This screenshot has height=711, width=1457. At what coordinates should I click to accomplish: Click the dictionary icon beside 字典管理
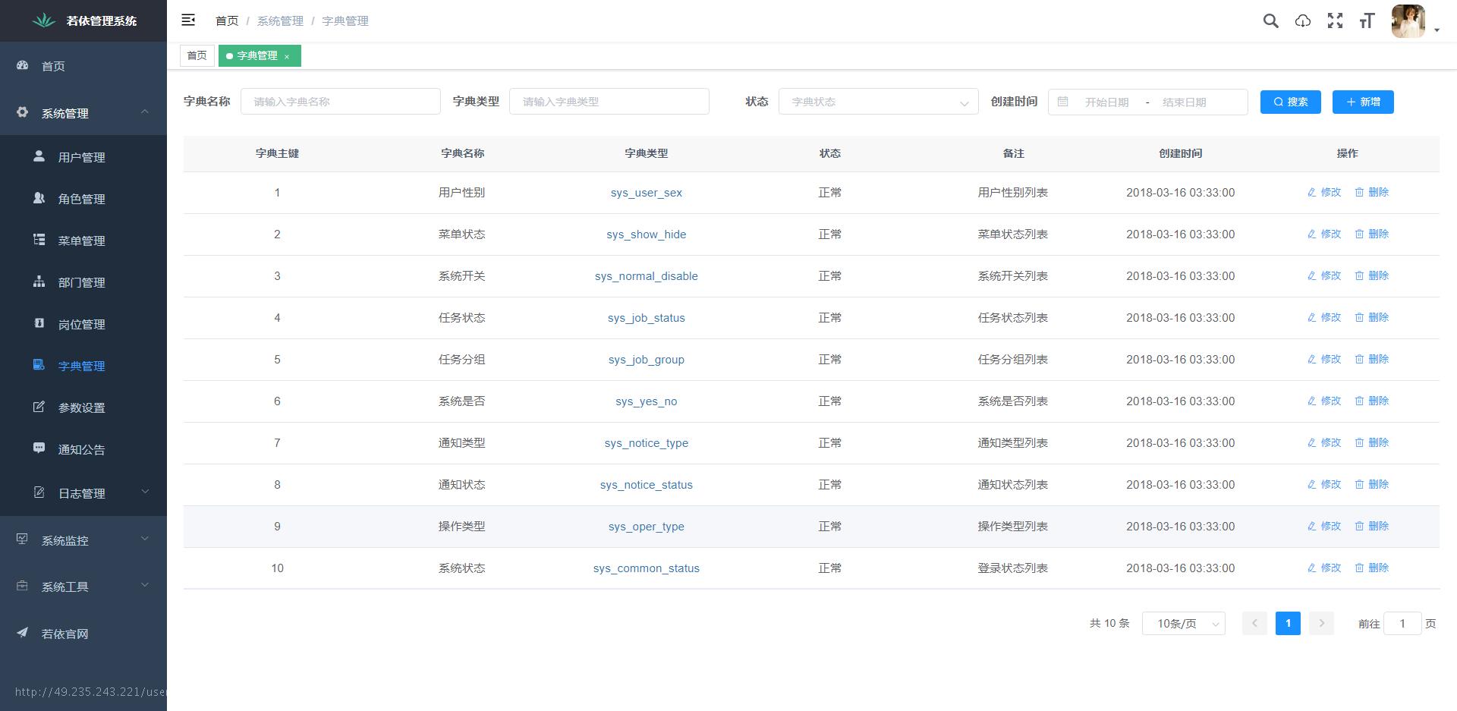click(39, 365)
